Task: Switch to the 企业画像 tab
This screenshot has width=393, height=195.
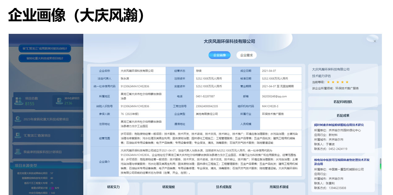Action: (x=219, y=55)
